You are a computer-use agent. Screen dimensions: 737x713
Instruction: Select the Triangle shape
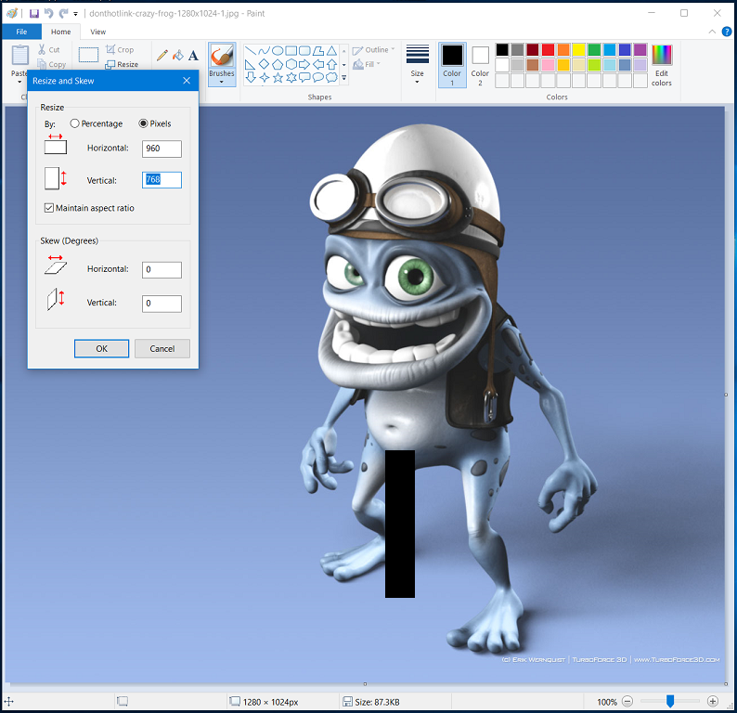click(332, 51)
